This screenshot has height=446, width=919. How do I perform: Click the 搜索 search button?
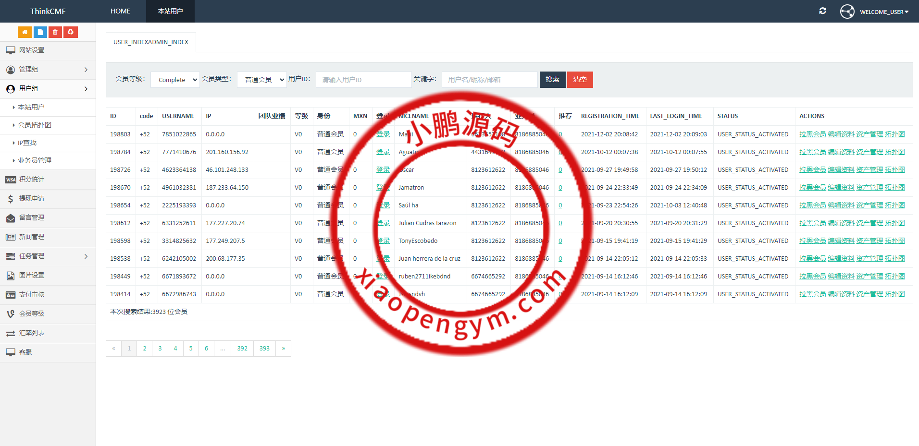[552, 80]
